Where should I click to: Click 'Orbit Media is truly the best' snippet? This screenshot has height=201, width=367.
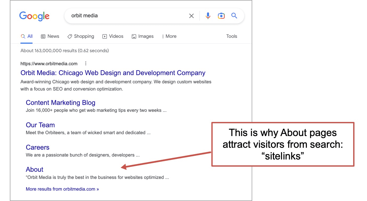pyautogui.click(x=97, y=177)
